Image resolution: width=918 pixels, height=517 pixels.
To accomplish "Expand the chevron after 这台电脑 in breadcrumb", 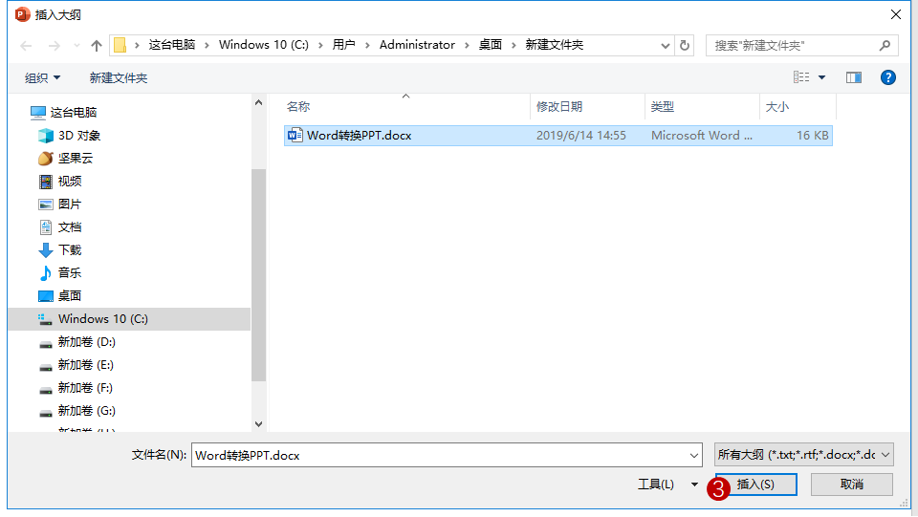I will point(207,45).
